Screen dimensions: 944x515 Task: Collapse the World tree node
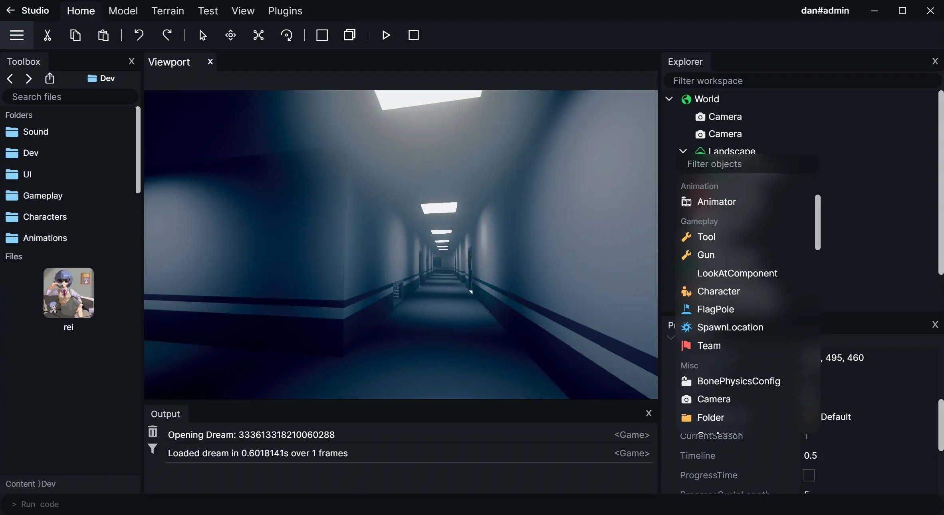[669, 99]
